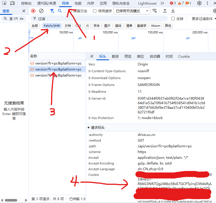
Task: Click the drive.uc.cn authority value
Action: point(146,135)
